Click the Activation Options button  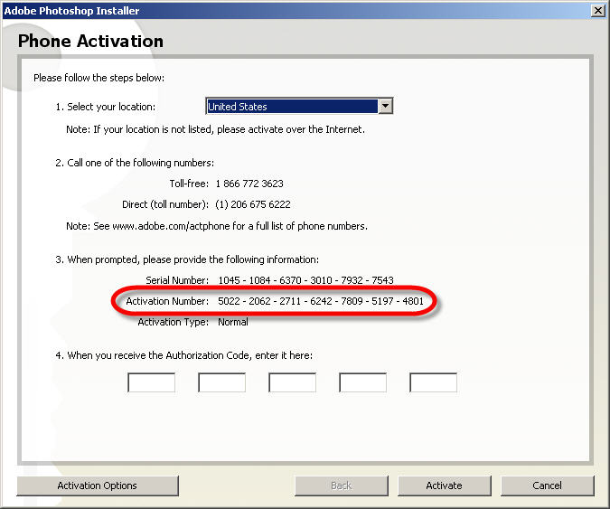98,485
